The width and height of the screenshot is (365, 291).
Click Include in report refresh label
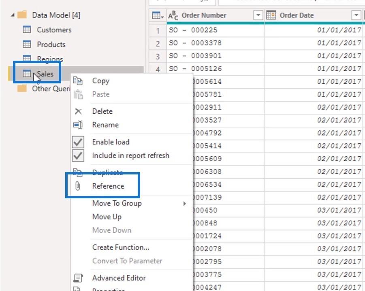coord(130,155)
